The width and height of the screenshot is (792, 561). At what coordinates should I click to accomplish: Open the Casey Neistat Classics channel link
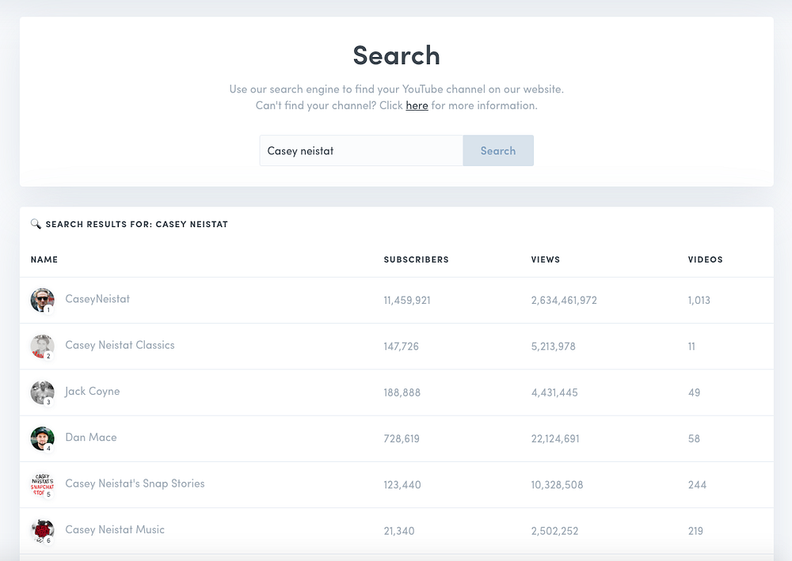(120, 345)
